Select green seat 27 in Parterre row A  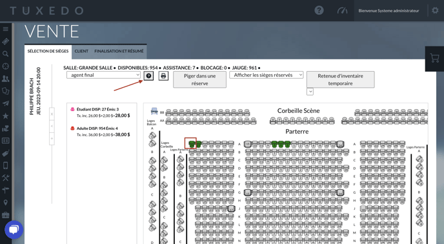pyautogui.click(x=198, y=144)
